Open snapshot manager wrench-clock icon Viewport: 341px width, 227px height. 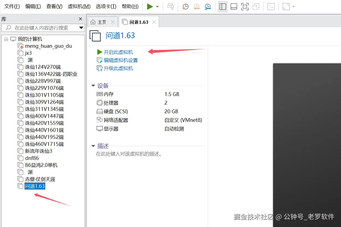click(208, 7)
